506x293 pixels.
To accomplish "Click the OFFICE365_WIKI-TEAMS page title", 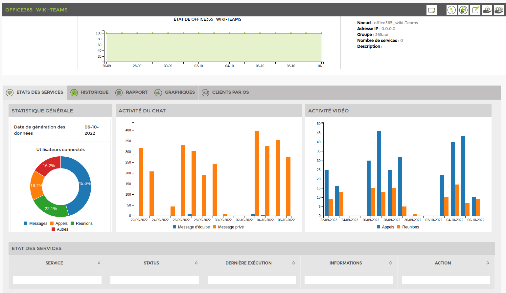I will tap(36, 10).
